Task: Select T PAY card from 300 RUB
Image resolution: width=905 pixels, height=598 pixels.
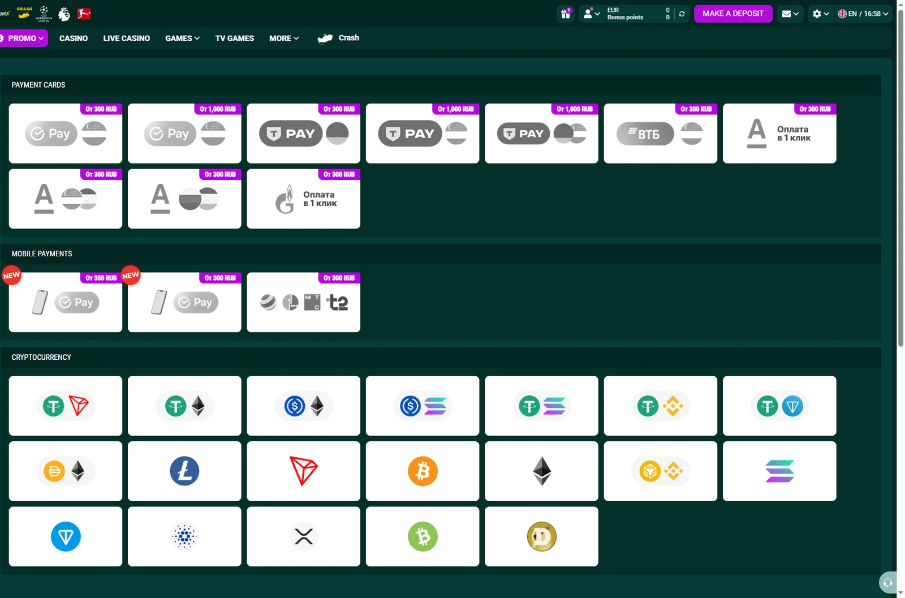Action: click(304, 134)
